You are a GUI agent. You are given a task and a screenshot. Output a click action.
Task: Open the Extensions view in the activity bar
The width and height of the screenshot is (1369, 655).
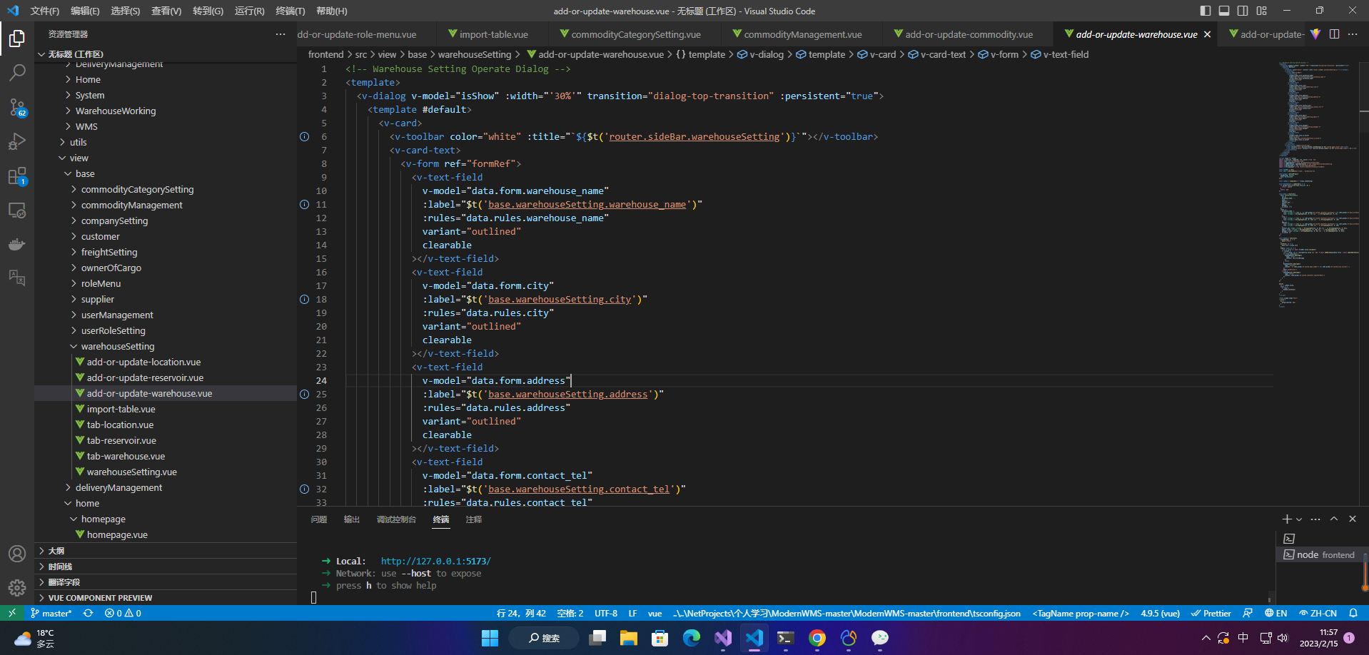17,176
